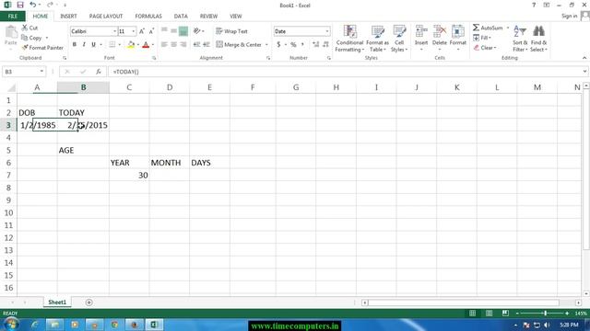Toggle align text right
The image size is (590, 331).
click(x=183, y=44)
